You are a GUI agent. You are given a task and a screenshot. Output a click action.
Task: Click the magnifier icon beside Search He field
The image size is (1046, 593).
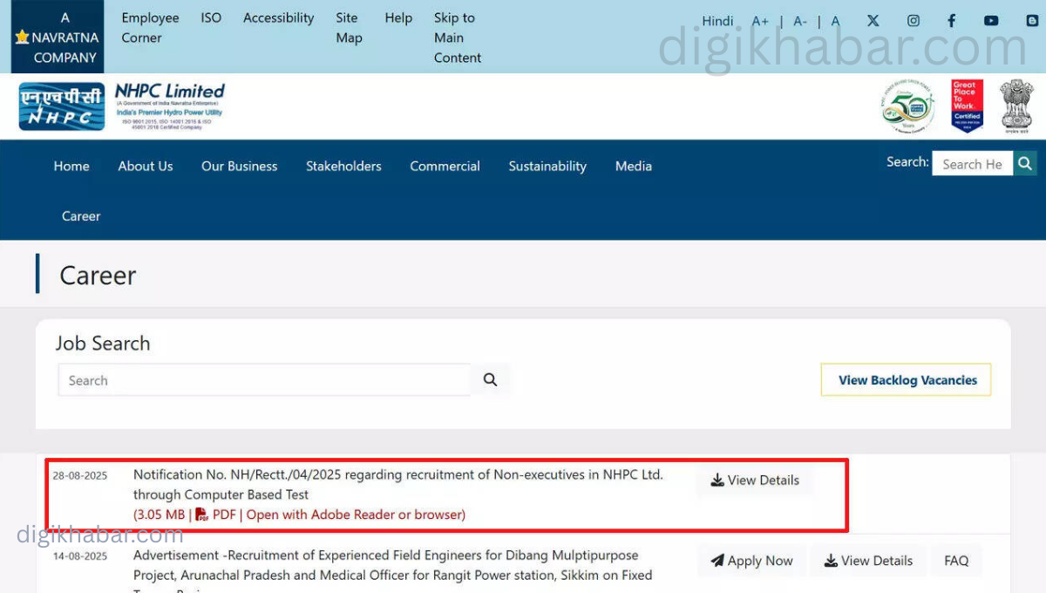1025,163
